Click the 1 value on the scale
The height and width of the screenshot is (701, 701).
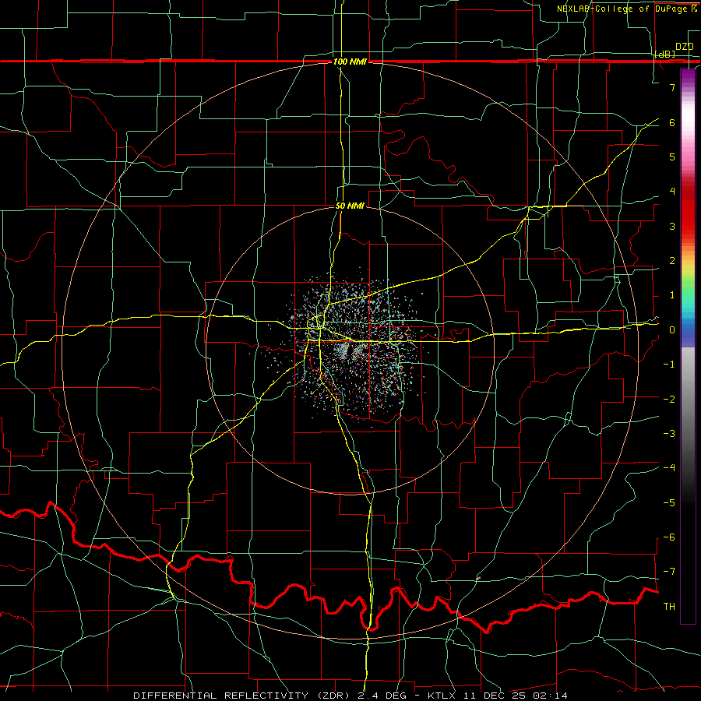[672, 295]
